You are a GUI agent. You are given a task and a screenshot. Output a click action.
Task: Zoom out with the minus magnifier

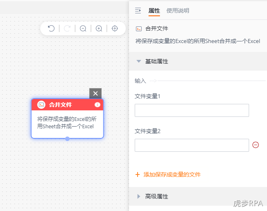click(x=83, y=28)
